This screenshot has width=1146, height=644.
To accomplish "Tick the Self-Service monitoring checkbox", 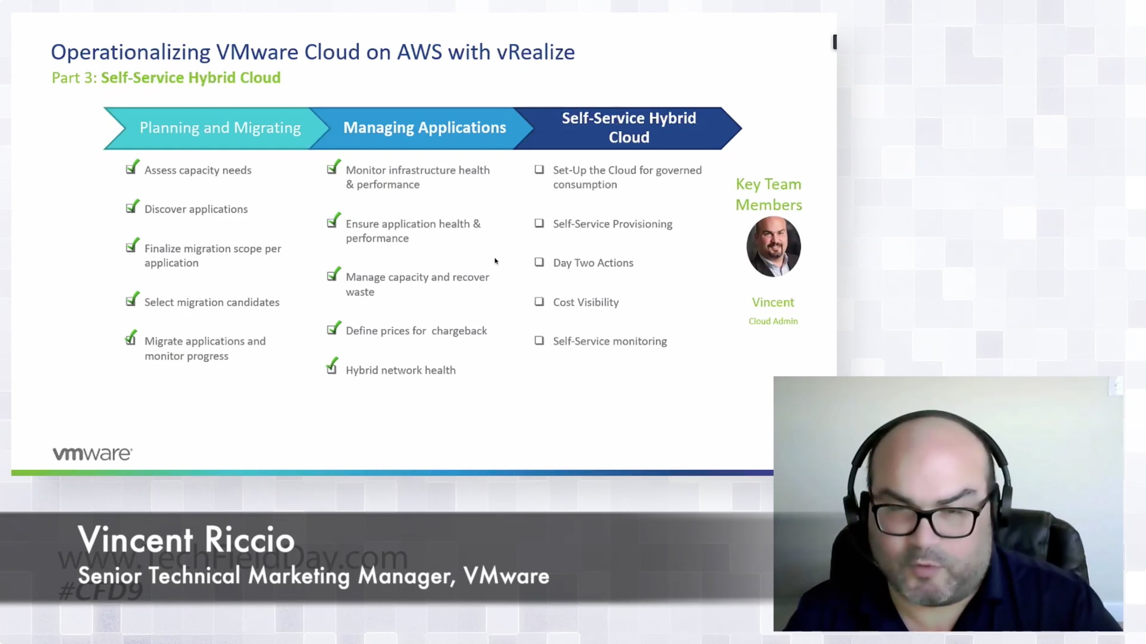I will click(539, 341).
